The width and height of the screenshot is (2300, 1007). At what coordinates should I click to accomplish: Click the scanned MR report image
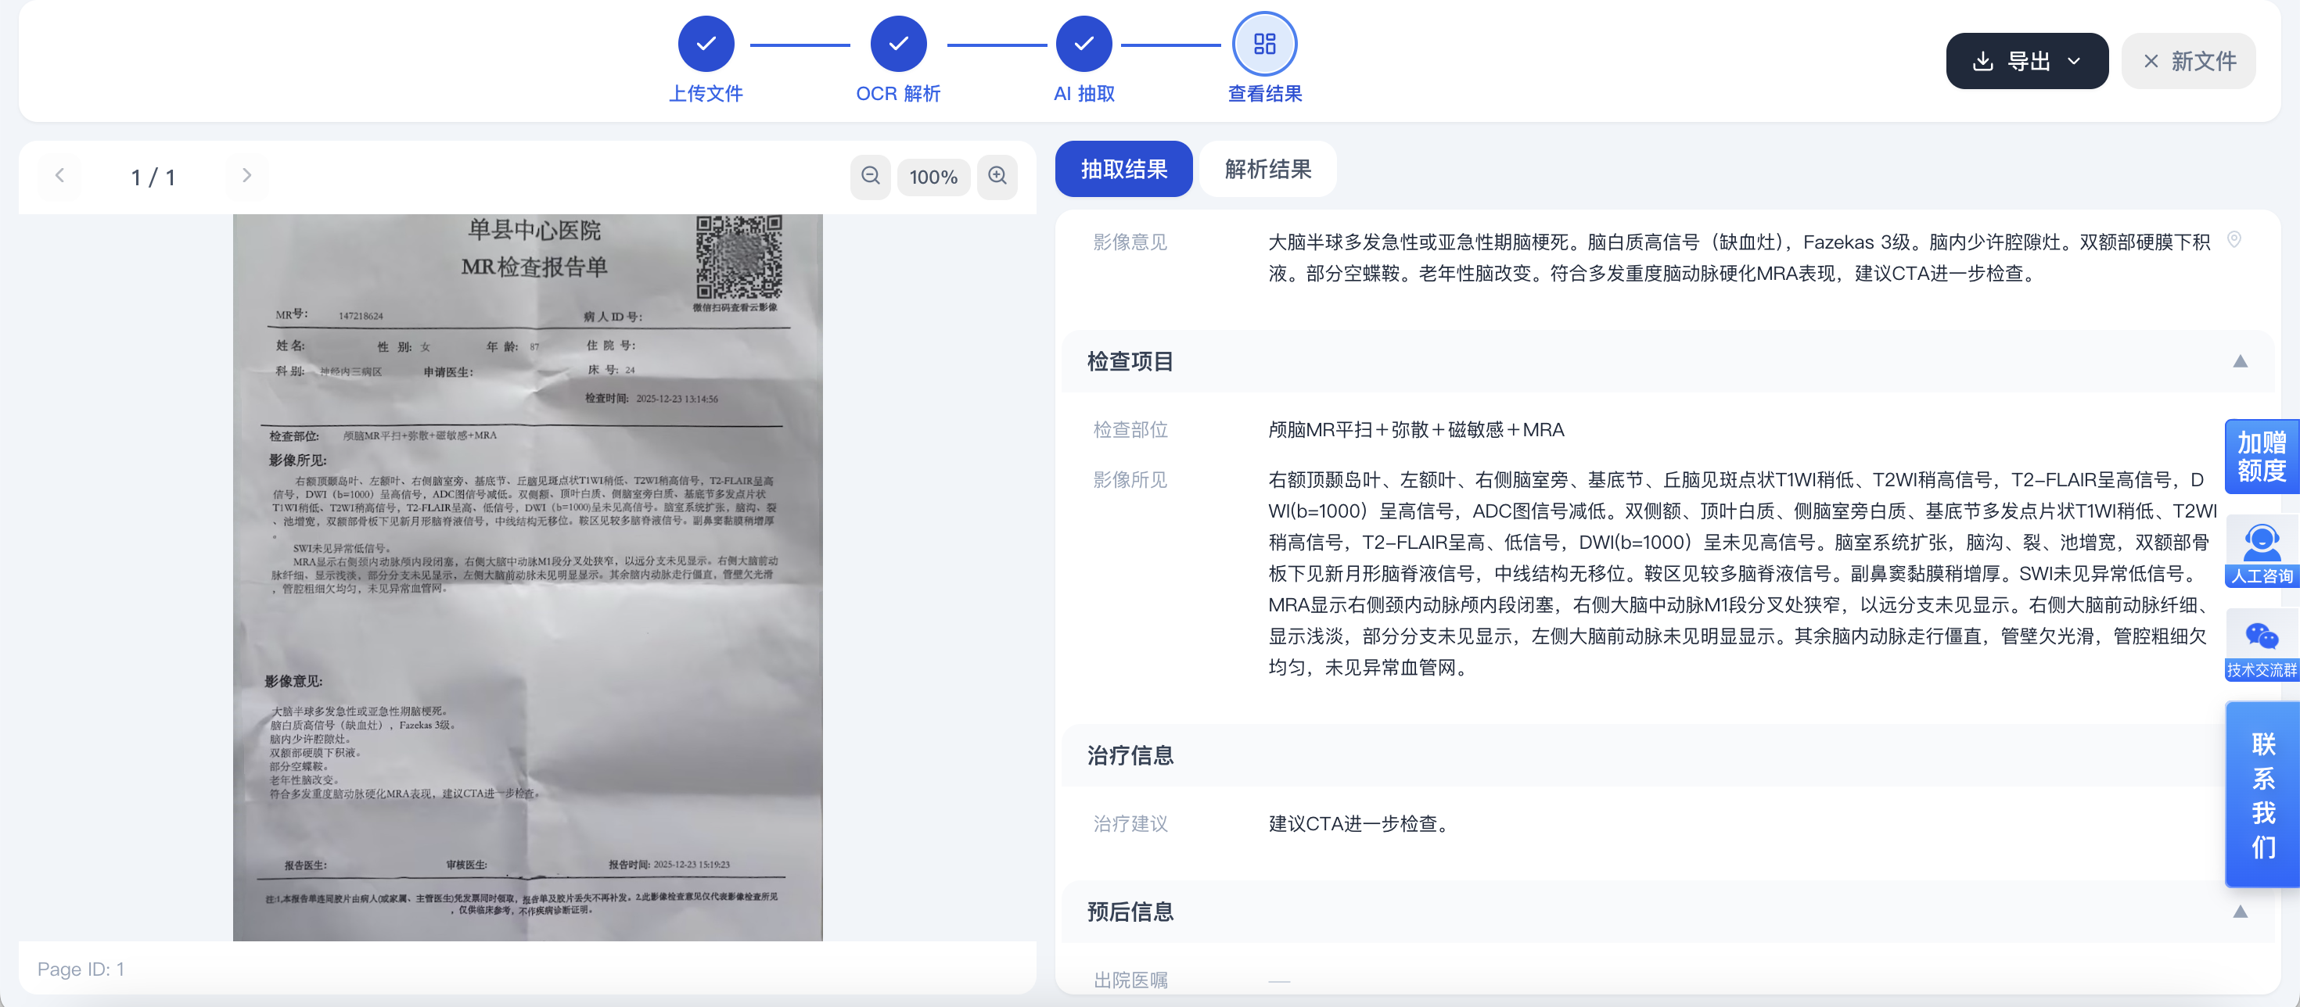[x=528, y=577]
